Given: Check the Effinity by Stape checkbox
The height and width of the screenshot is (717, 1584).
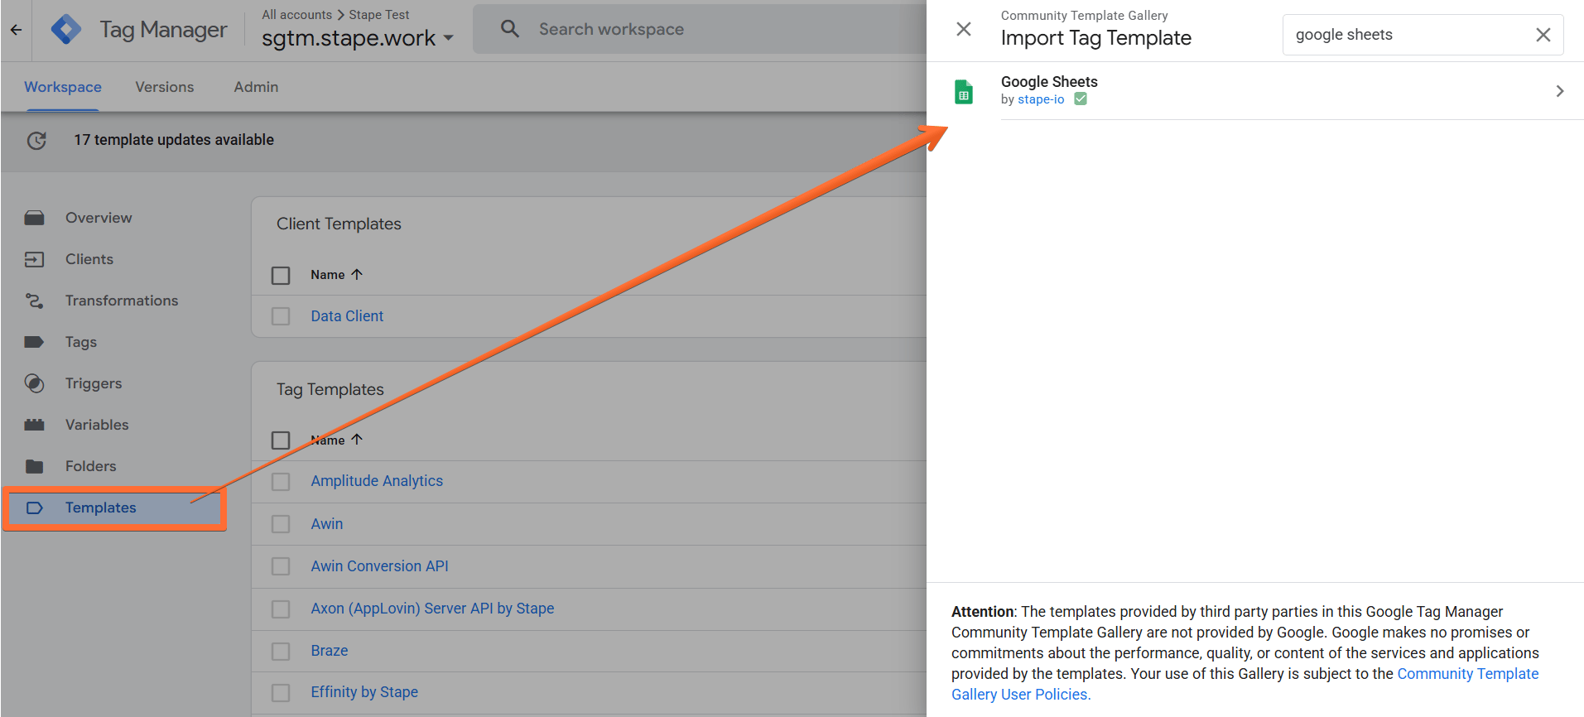Looking at the screenshot, I should point(281,693).
